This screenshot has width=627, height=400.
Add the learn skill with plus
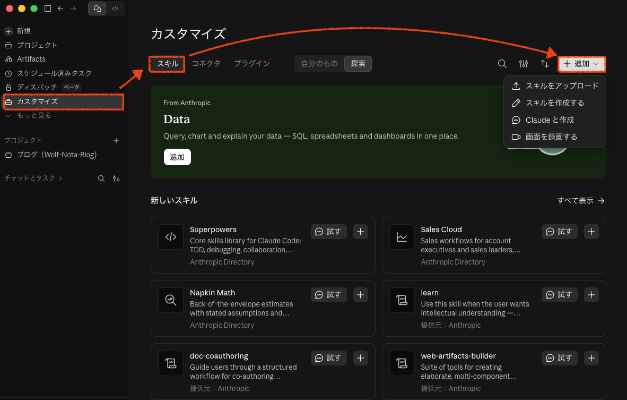(x=591, y=295)
